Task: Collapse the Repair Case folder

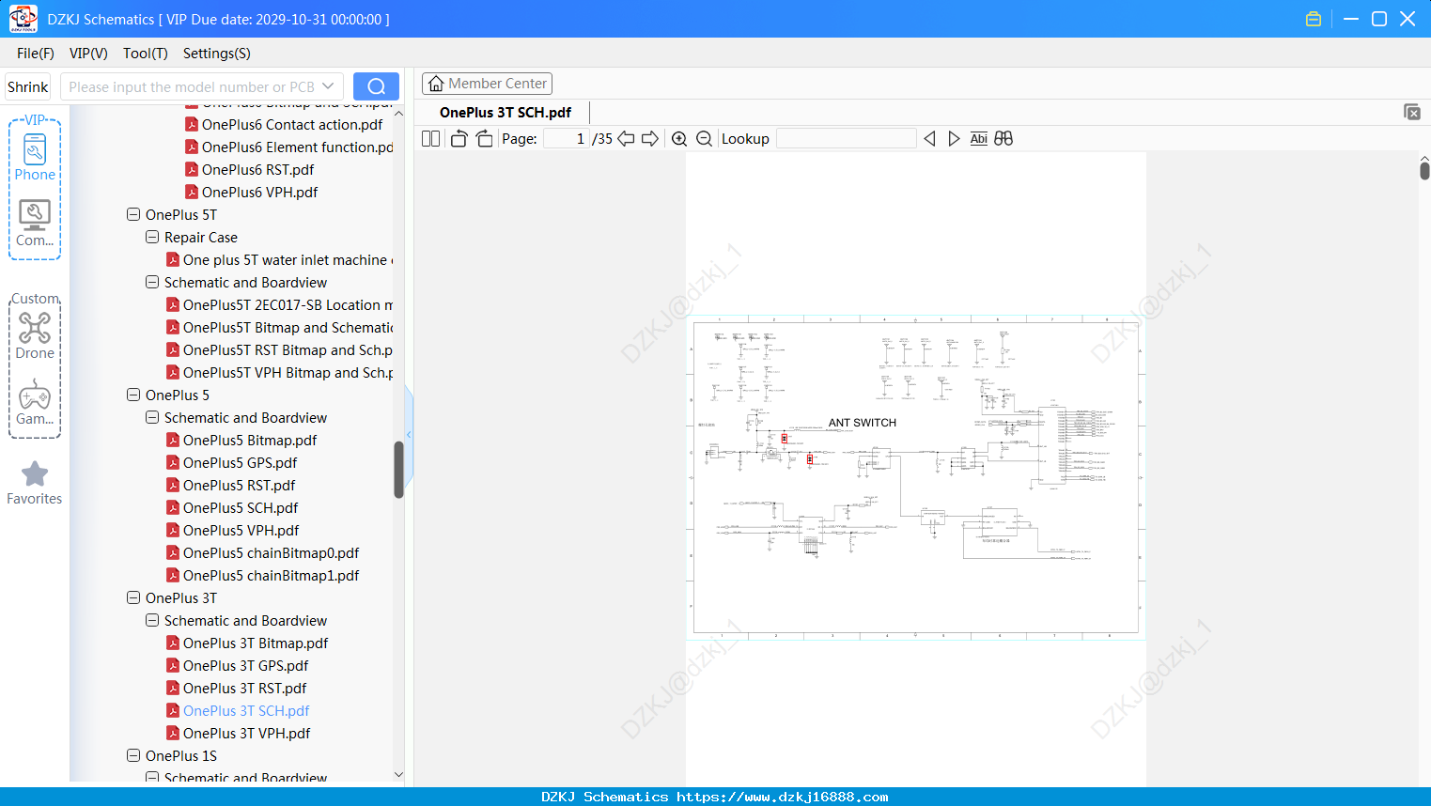Action: tap(152, 237)
